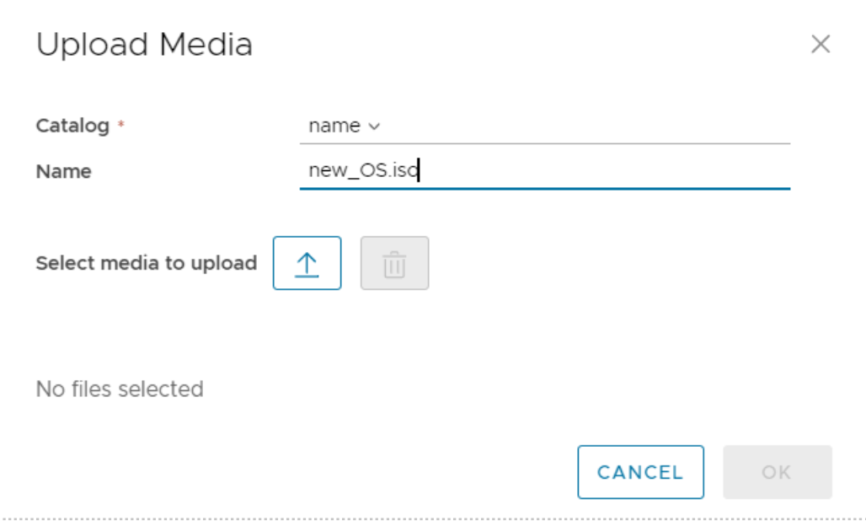Click the 'No files selected' status text
This screenshot has width=866, height=521.
120,389
